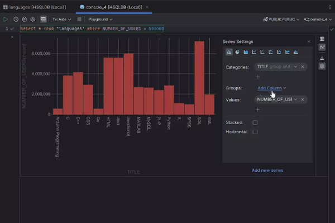Click the NUMBER_OF_USERS(mean) y-axis title
Viewport: 335px width, 223px height.
pyautogui.click(x=24, y=76)
